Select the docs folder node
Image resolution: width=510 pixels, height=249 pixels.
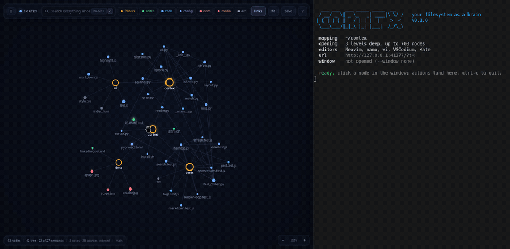tap(119, 163)
